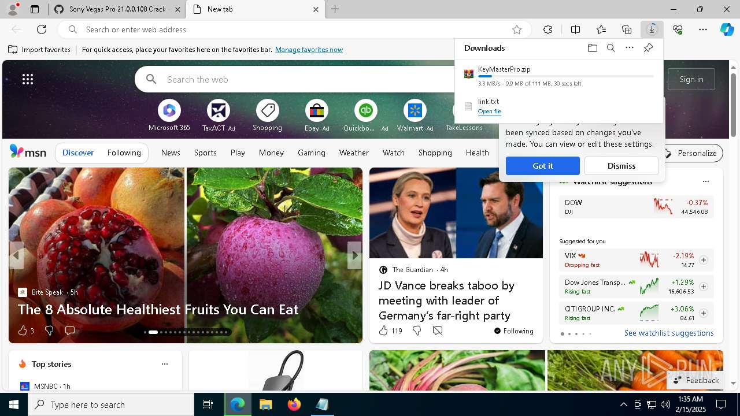Open the tab actions menu icon
740x416 pixels.
(x=35, y=9)
